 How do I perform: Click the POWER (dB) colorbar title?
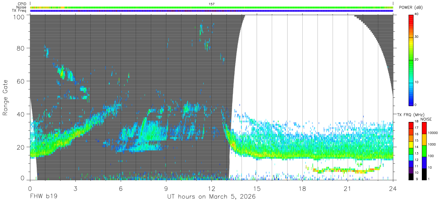point(411,8)
